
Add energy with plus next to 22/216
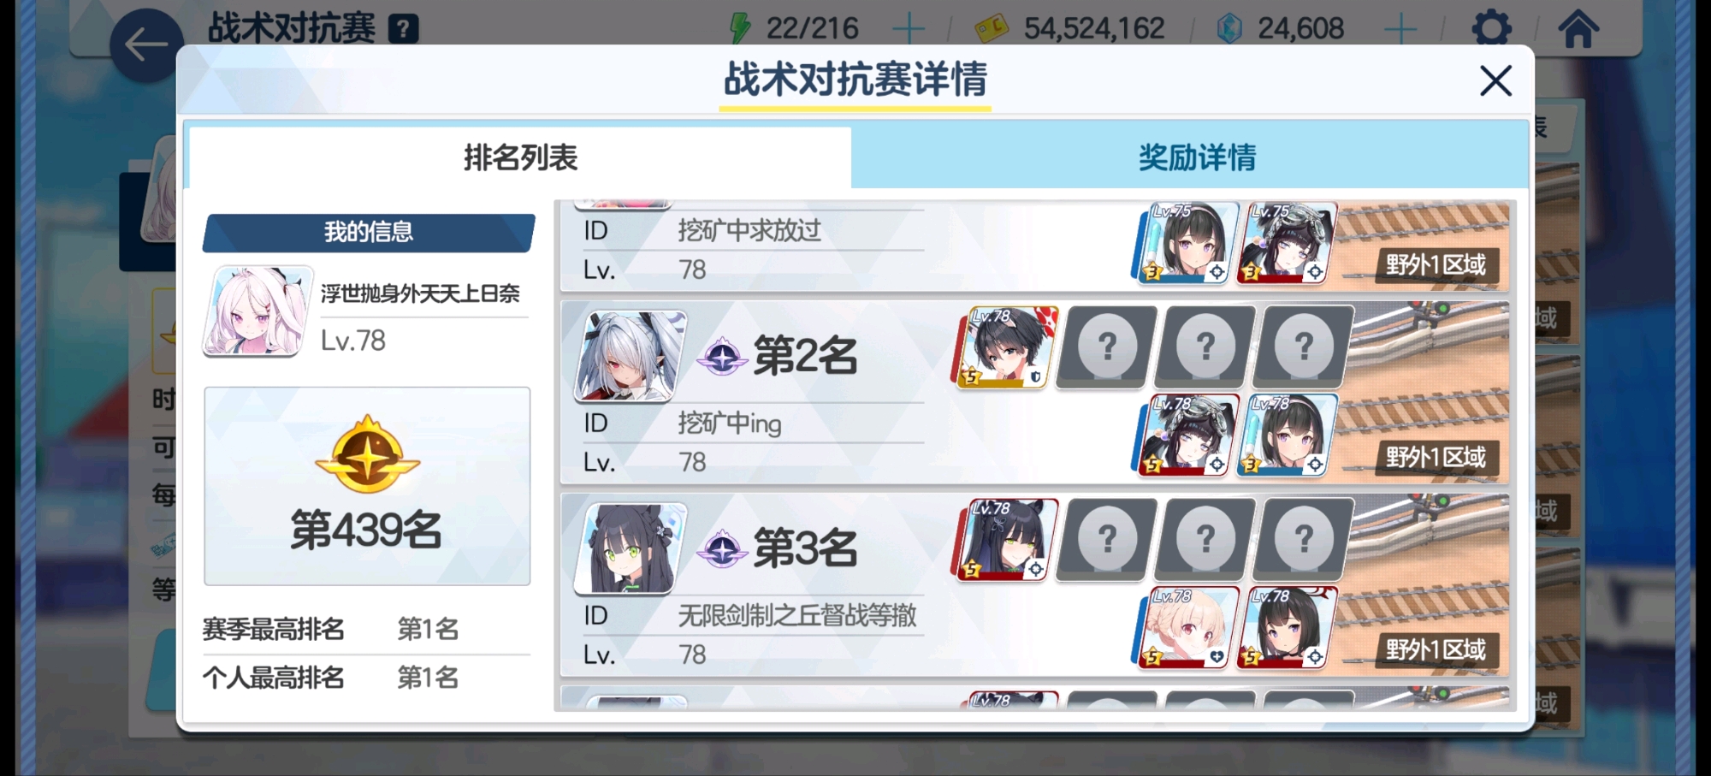coord(908,29)
